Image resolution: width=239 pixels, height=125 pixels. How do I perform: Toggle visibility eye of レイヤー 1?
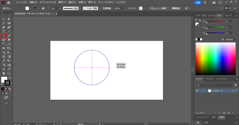pyautogui.click(x=197, y=91)
